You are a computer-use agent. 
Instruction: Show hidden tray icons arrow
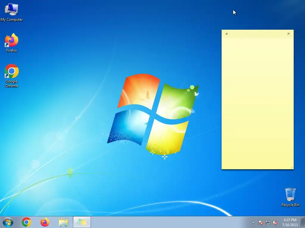[253, 222]
